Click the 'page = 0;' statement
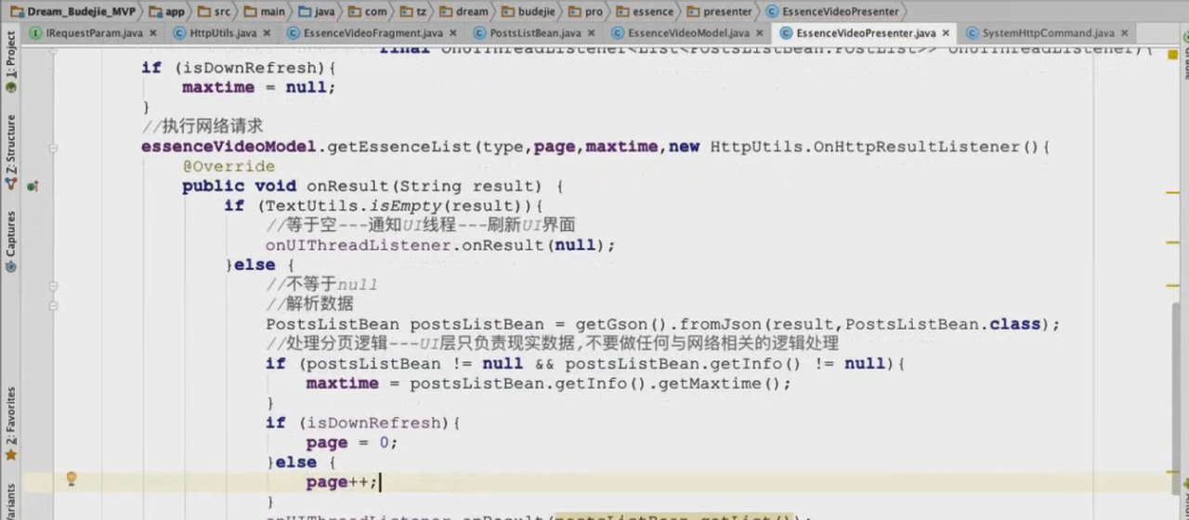1189x520 pixels. (352, 443)
